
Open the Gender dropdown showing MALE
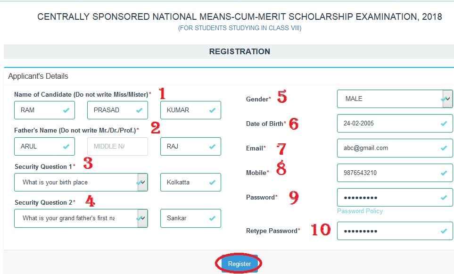click(395, 99)
